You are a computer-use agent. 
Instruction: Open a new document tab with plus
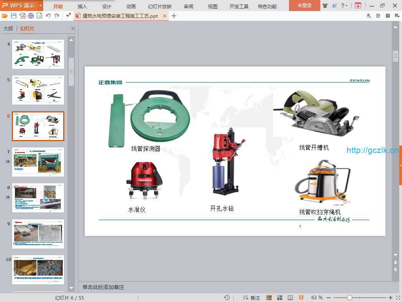[174, 16]
